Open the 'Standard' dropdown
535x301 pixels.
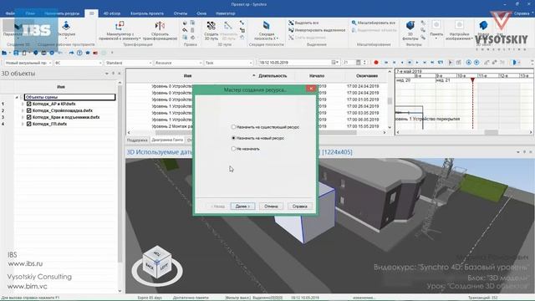pos(128,63)
